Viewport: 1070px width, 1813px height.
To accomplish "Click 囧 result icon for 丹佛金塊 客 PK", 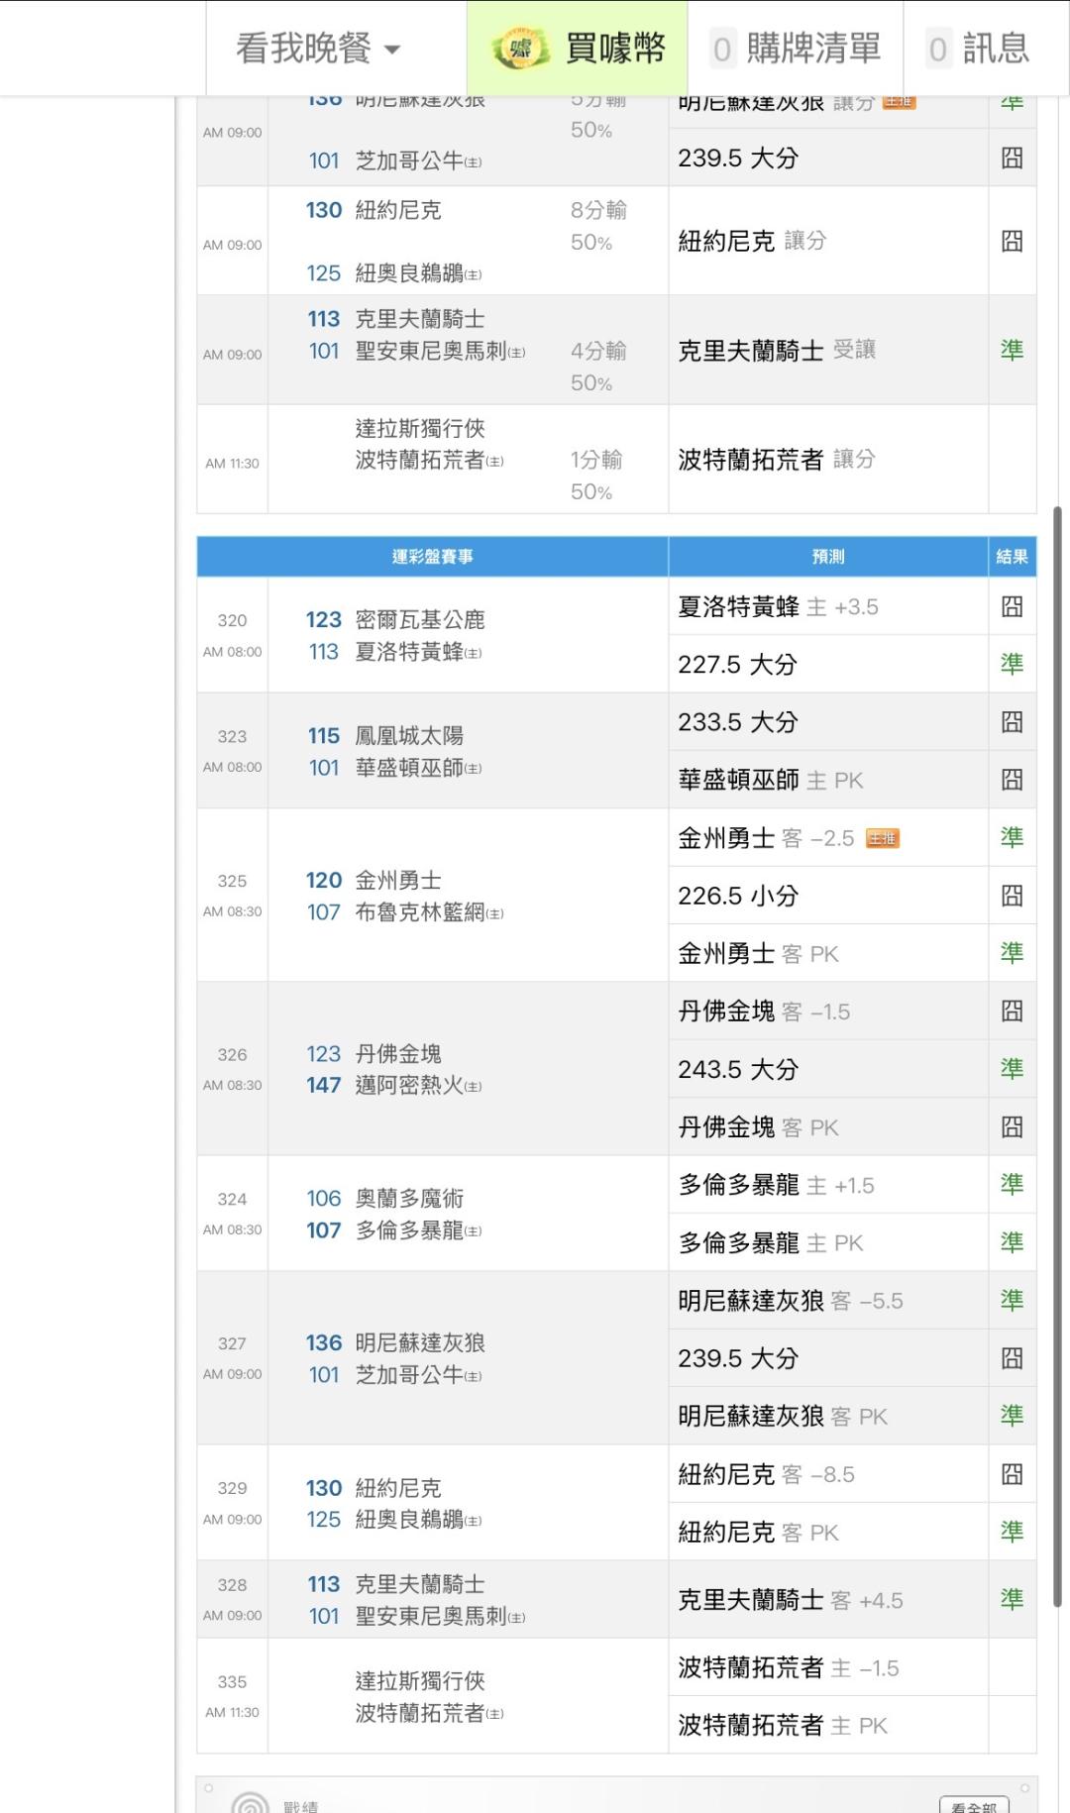I will pos(1012,1127).
